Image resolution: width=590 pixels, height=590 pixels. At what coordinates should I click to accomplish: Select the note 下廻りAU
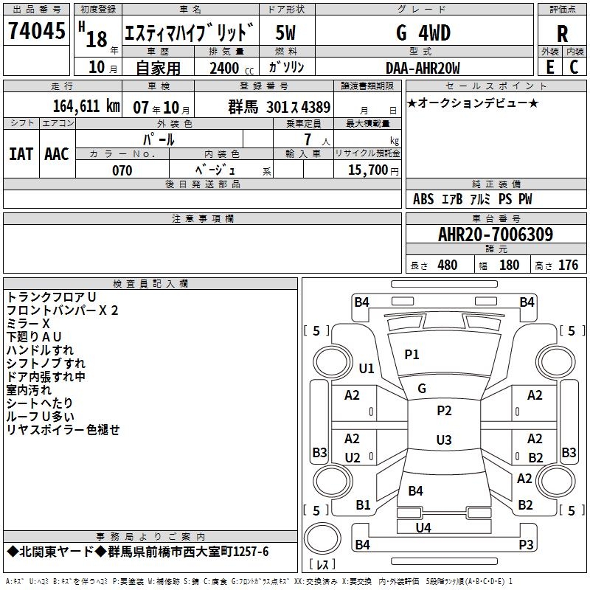coord(34,337)
